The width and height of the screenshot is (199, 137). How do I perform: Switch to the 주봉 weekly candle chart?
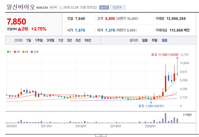pyautogui.click(x=155, y=40)
